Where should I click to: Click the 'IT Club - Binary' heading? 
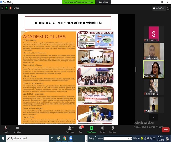coord(30,40)
